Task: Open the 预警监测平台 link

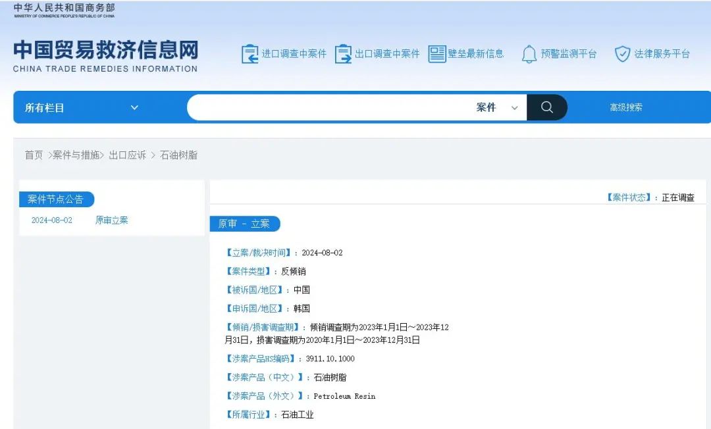Action: pyautogui.click(x=569, y=54)
